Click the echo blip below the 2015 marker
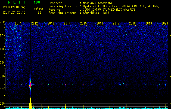Viewport: 171px width, 109px height. (83, 84)
